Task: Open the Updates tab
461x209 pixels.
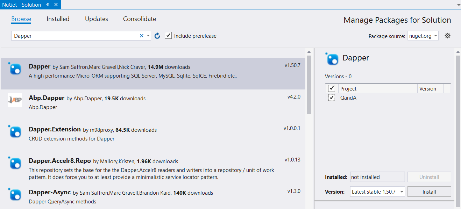Action: click(97, 19)
